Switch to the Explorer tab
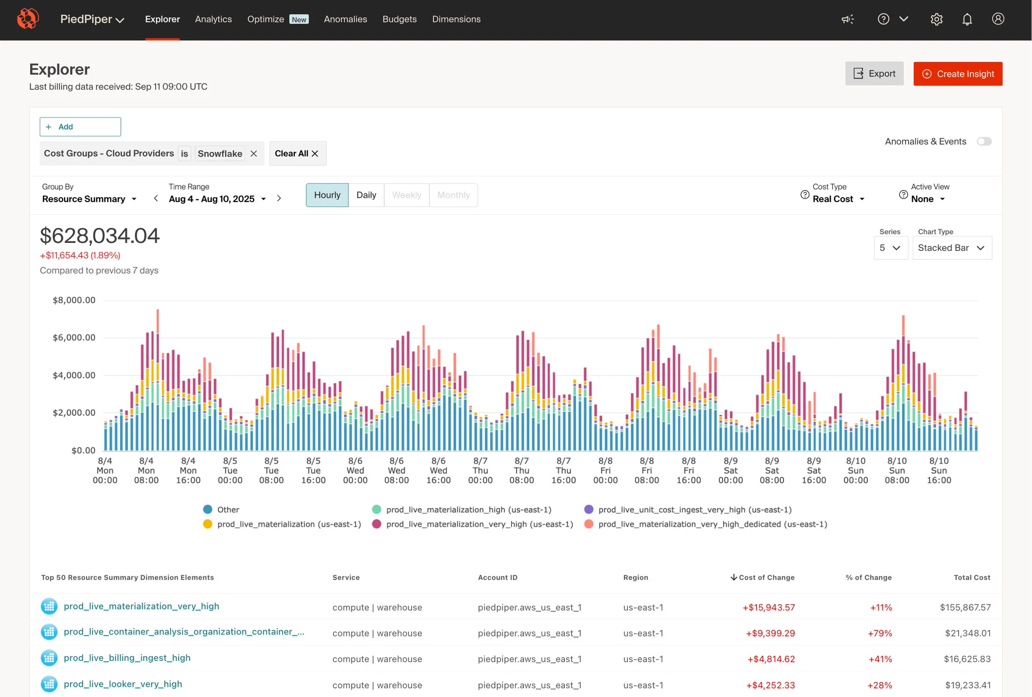The height and width of the screenshot is (697, 1032). point(162,19)
